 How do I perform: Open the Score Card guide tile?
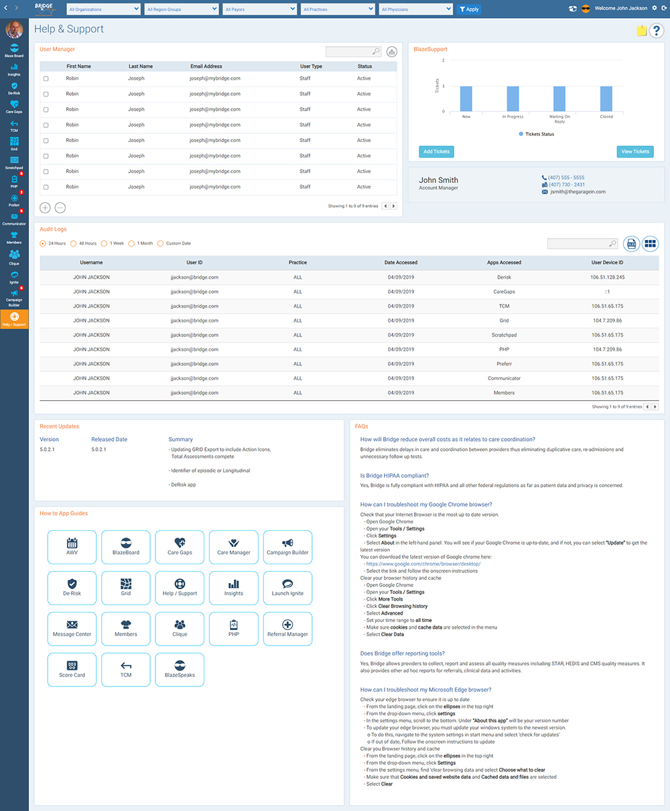pyautogui.click(x=72, y=670)
